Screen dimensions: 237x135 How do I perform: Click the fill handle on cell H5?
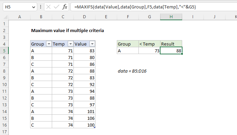coord(182,54)
